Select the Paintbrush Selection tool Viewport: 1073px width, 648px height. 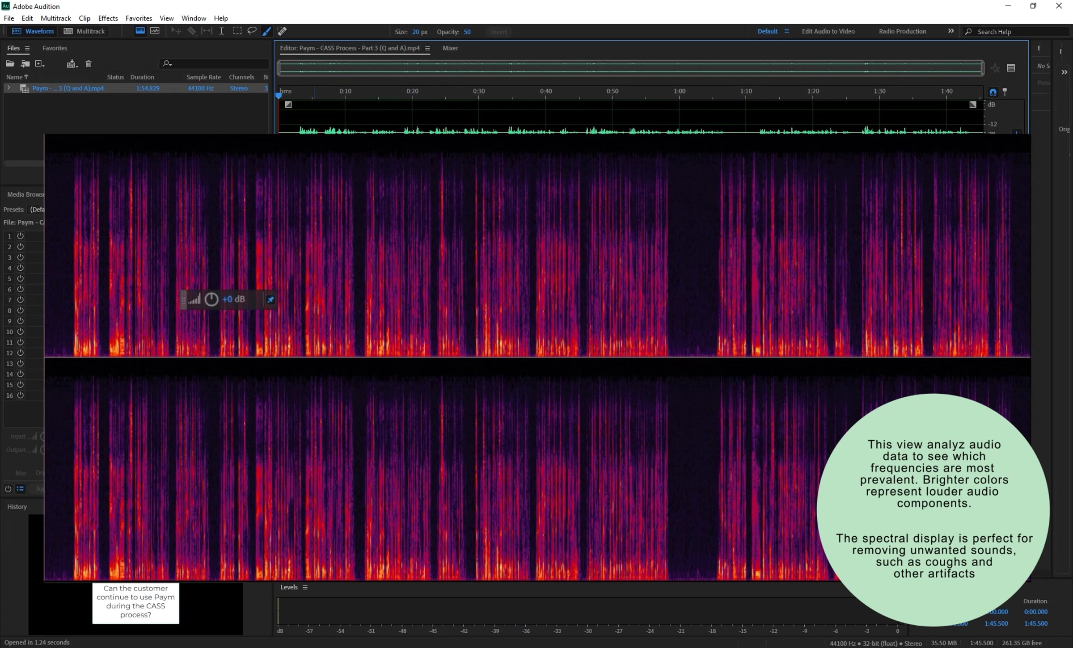point(266,31)
